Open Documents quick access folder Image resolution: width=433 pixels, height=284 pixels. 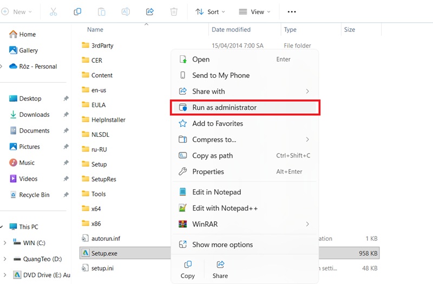click(x=30, y=130)
